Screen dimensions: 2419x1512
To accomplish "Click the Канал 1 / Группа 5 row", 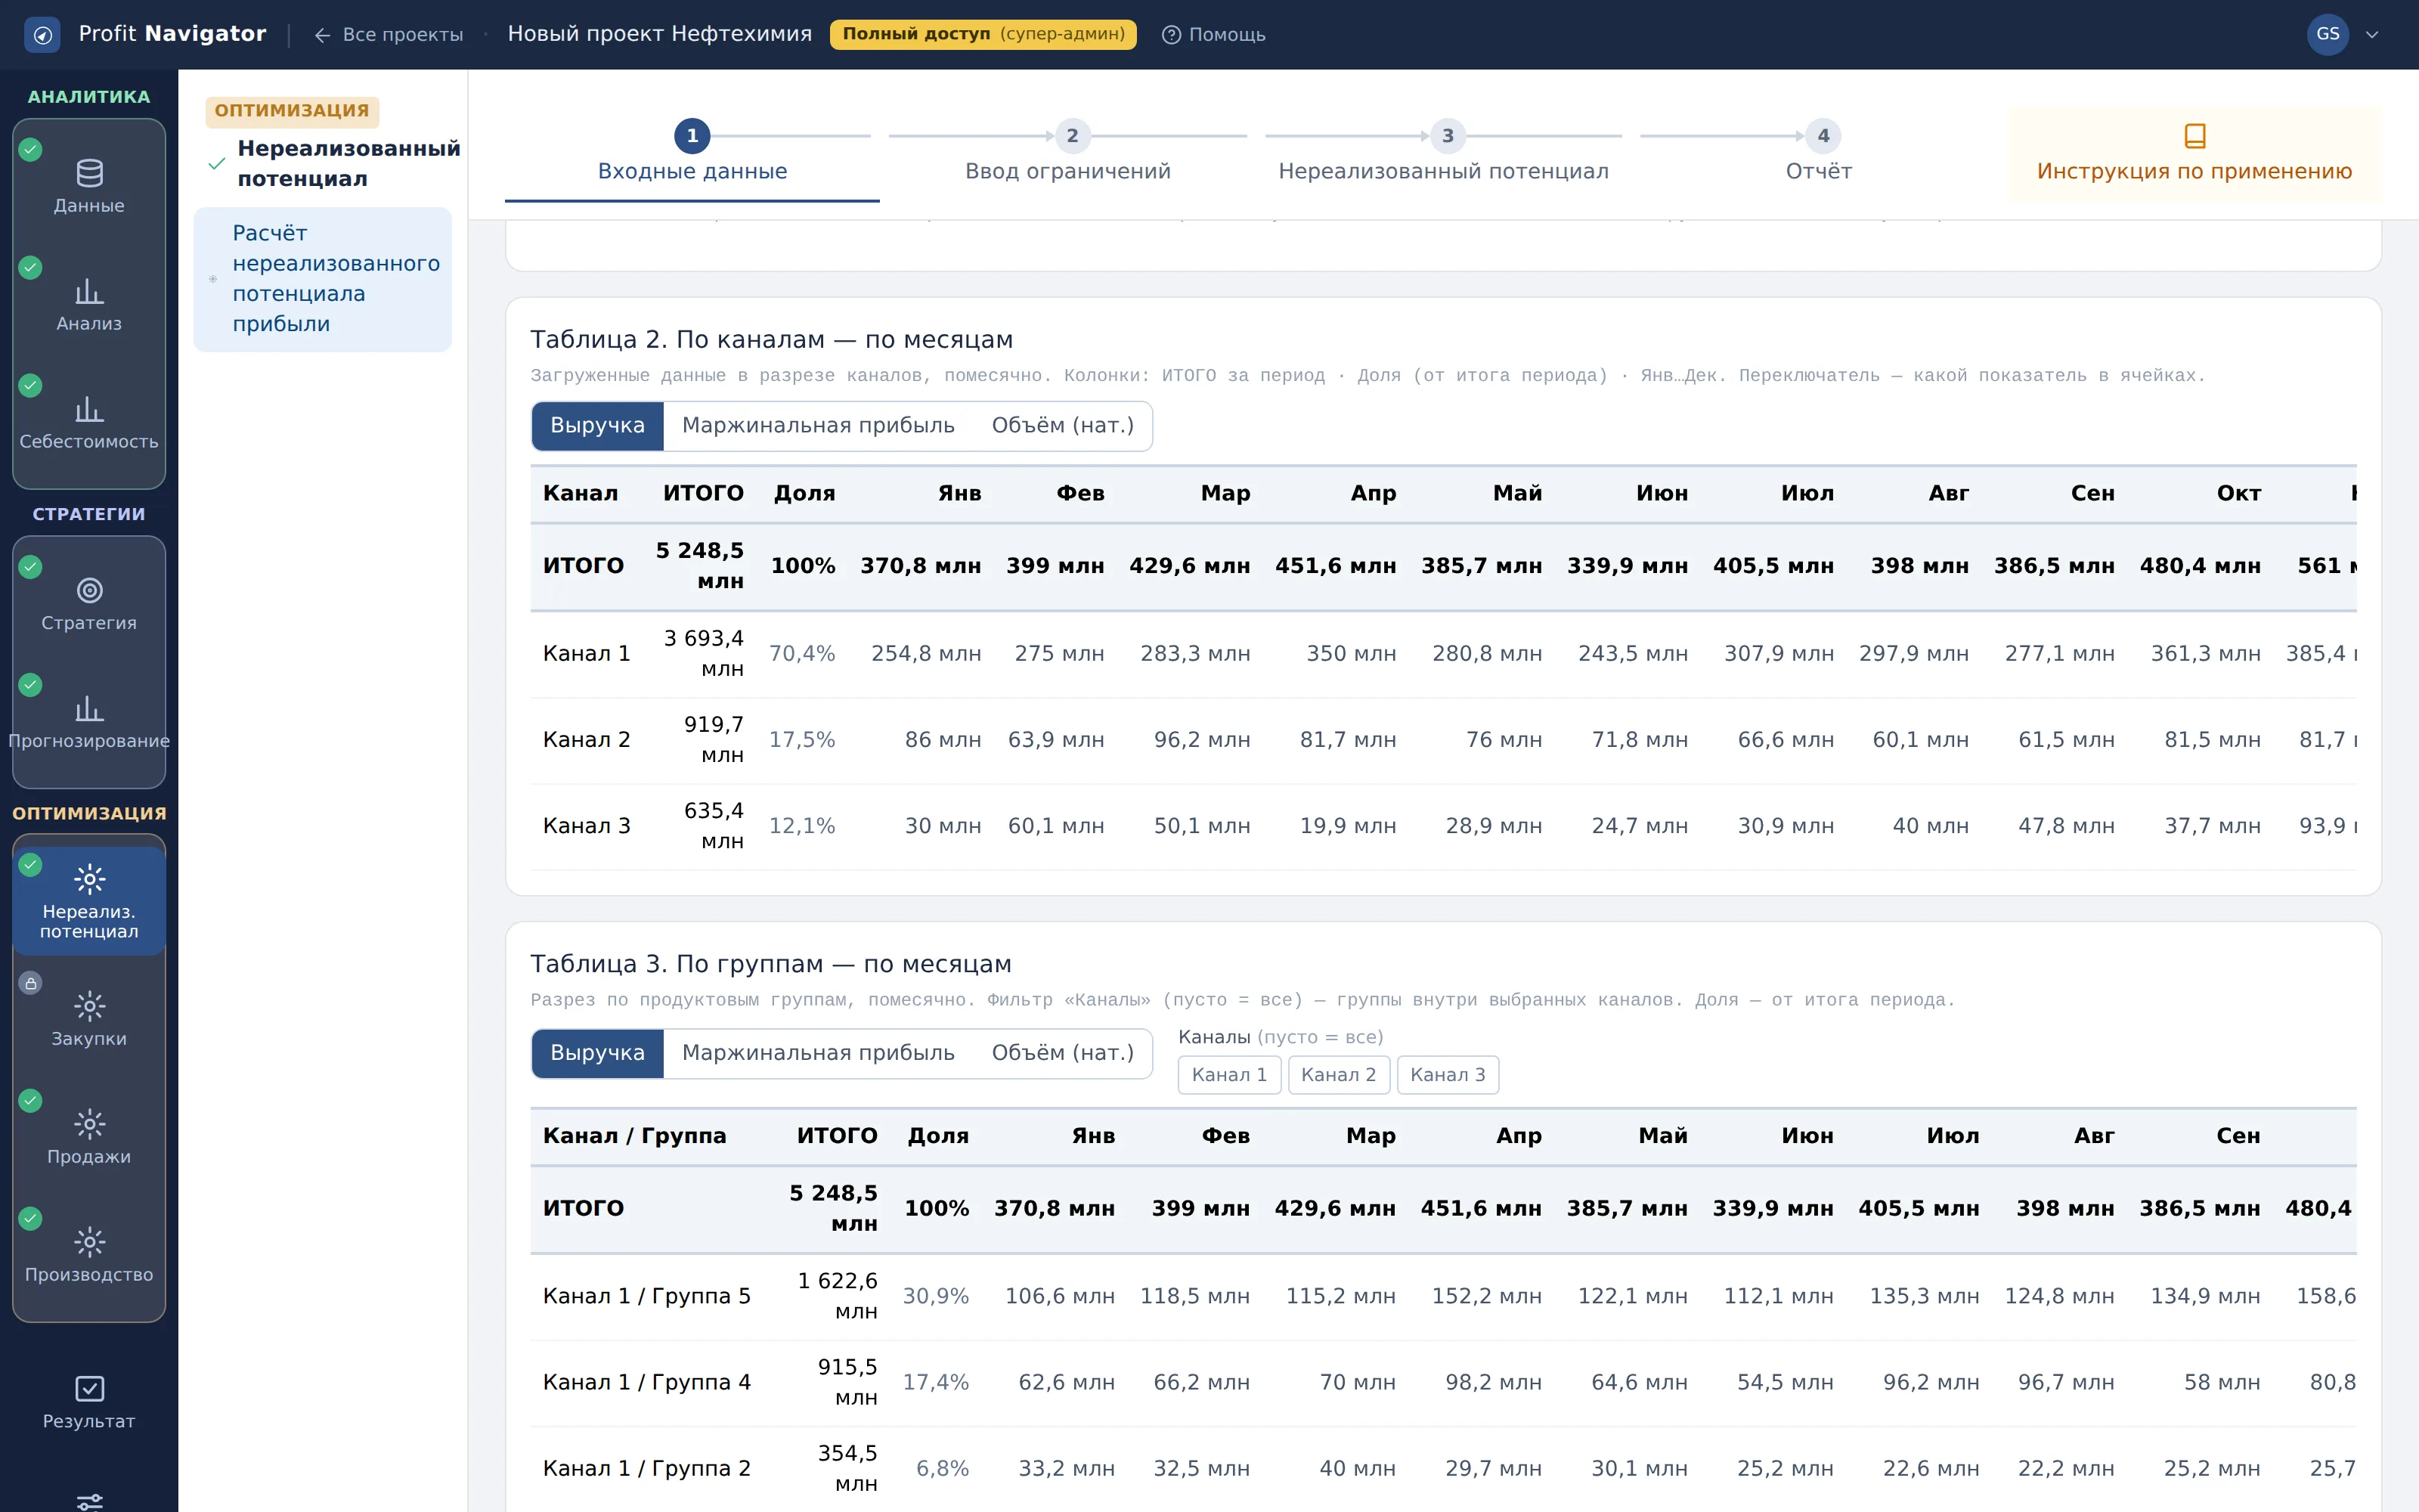I will [x=1443, y=1297].
